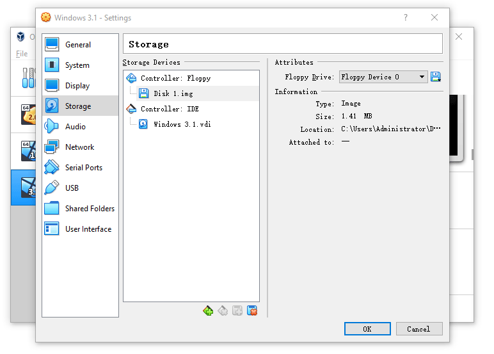
Task: Add new storage controller
Action: click(x=208, y=311)
